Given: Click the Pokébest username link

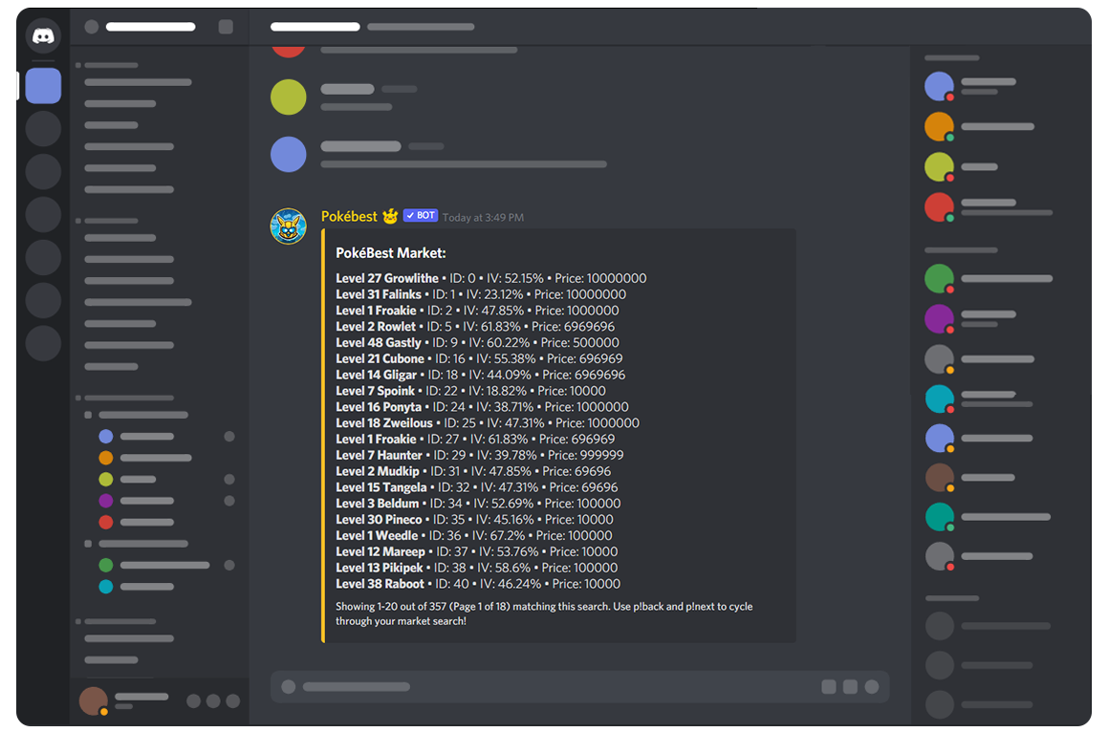Looking at the screenshot, I should click(349, 217).
